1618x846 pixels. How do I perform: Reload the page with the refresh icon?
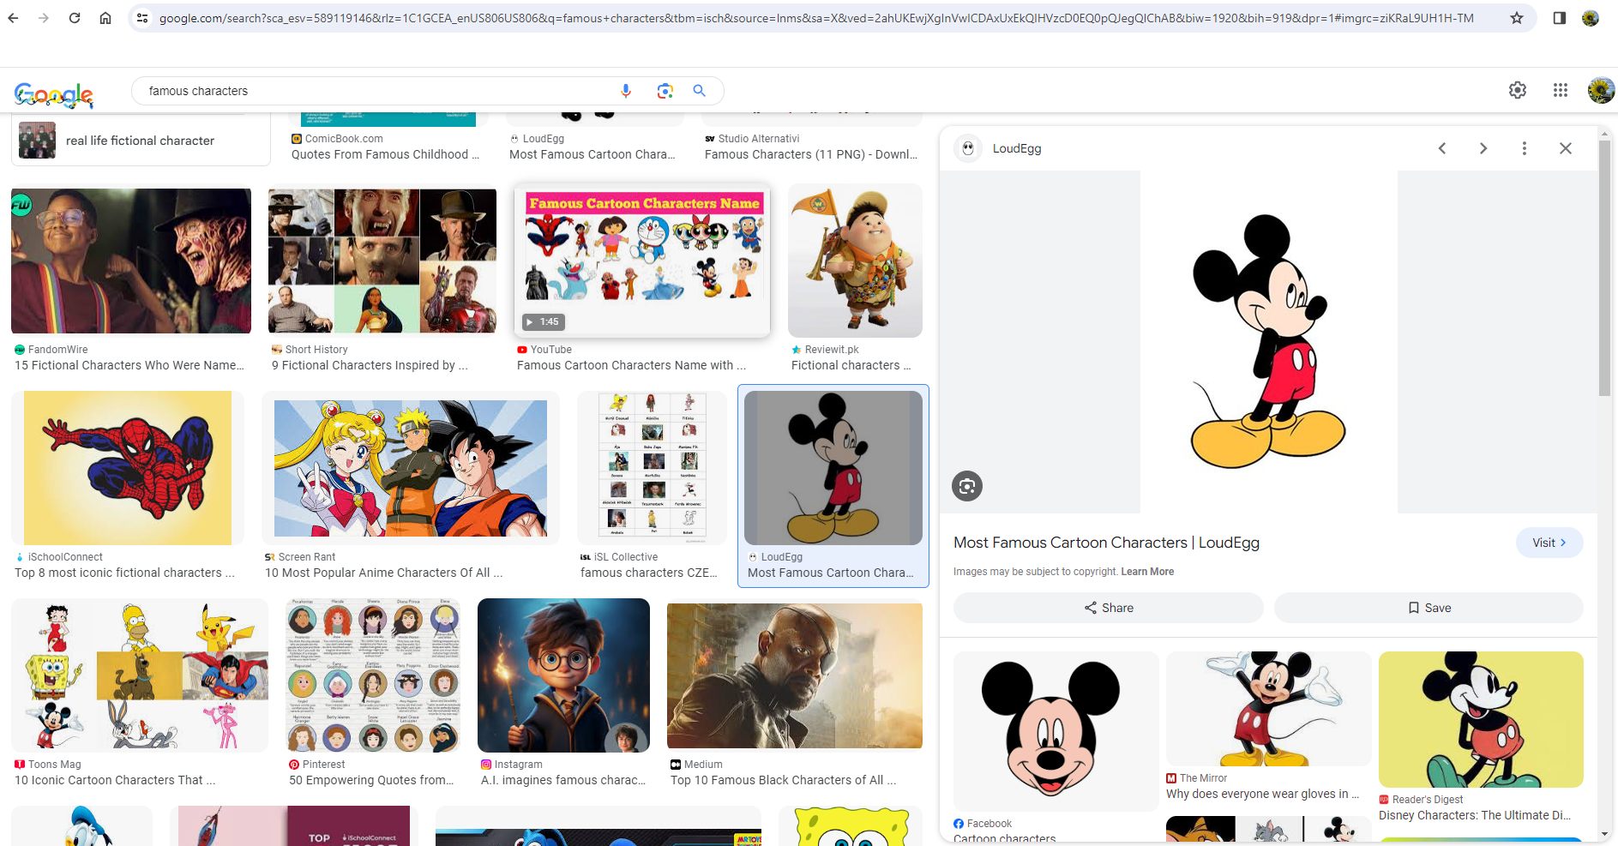click(x=75, y=18)
